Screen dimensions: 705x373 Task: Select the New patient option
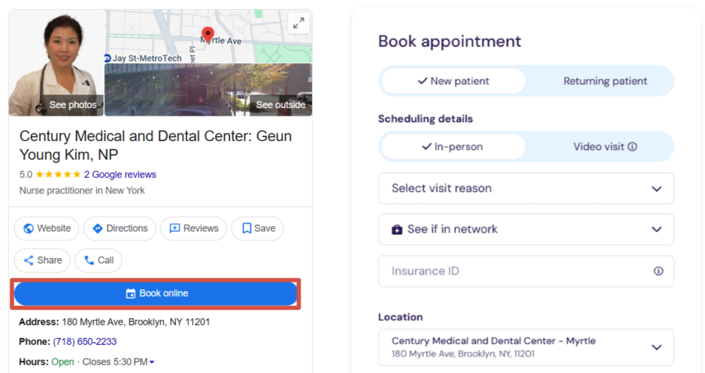453,81
